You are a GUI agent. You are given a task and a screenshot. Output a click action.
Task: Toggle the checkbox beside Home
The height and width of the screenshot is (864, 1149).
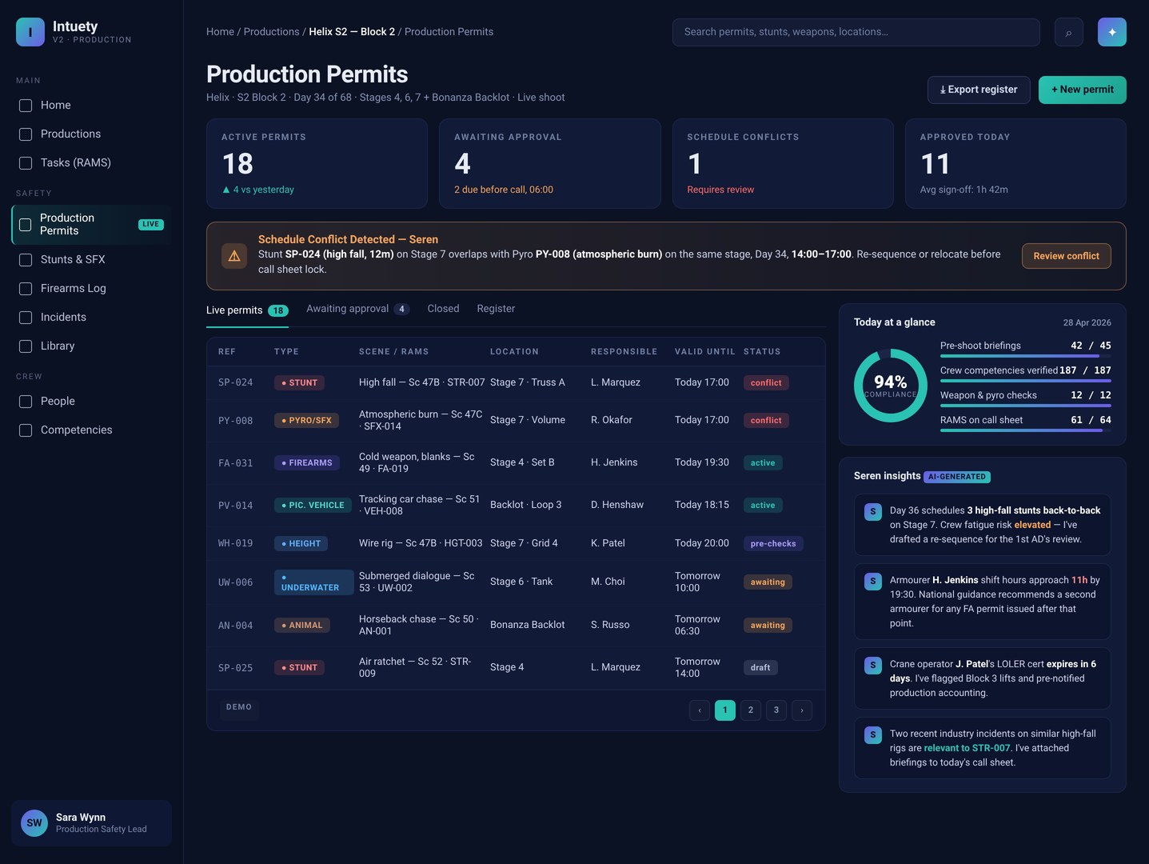coord(25,105)
